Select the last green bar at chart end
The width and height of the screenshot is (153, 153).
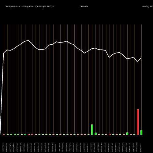pyautogui.click(x=141, y=132)
